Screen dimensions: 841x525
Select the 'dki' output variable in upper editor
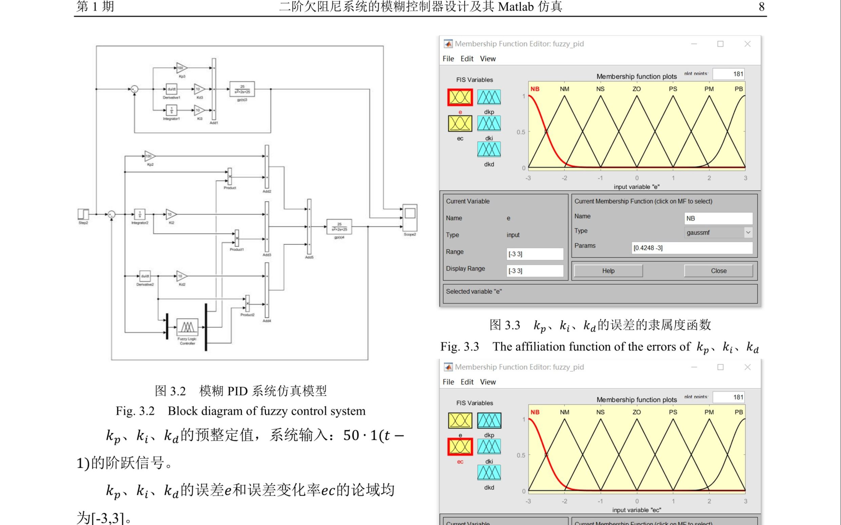[489, 123]
